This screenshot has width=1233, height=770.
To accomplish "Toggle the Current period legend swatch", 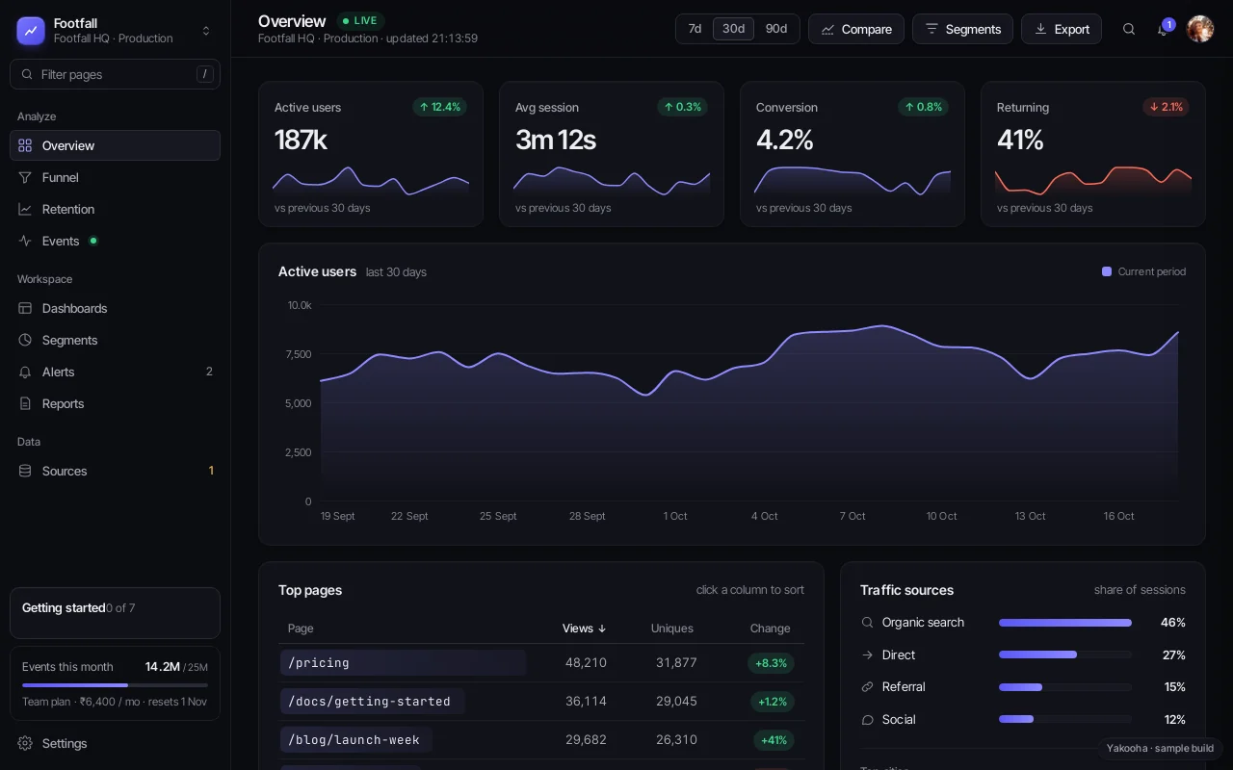I will click(1107, 271).
